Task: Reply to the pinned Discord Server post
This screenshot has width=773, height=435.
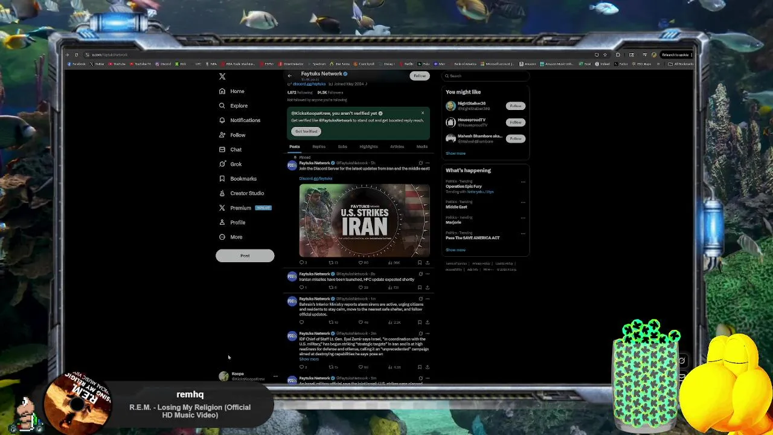Action: tap(302, 263)
